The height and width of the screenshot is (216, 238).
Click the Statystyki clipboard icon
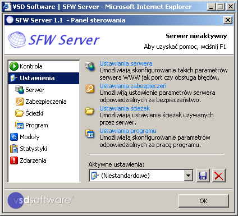(14, 149)
